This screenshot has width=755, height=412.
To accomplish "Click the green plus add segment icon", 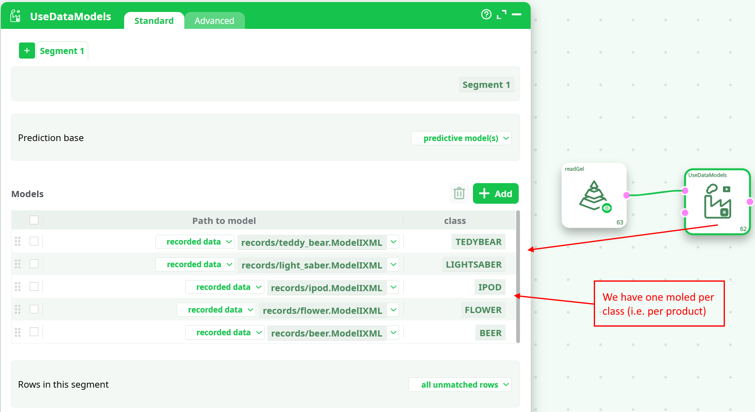I will [x=27, y=51].
